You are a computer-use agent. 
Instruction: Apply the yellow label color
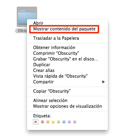53,122
